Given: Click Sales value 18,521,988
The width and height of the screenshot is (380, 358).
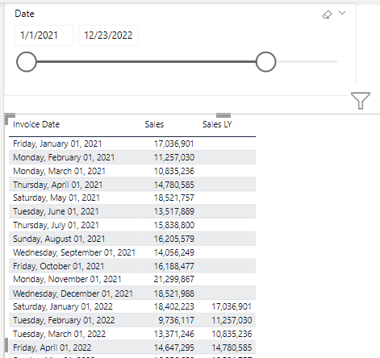Looking at the screenshot, I should coord(174,293).
